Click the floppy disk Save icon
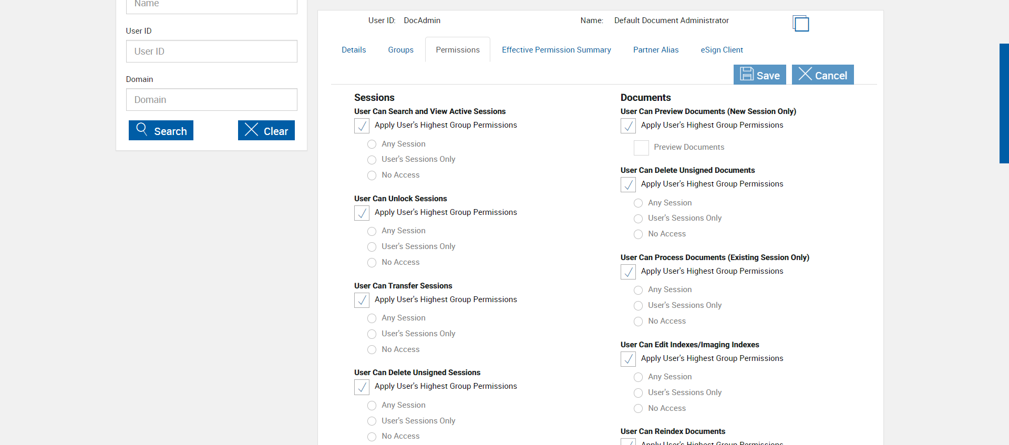 pos(747,74)
